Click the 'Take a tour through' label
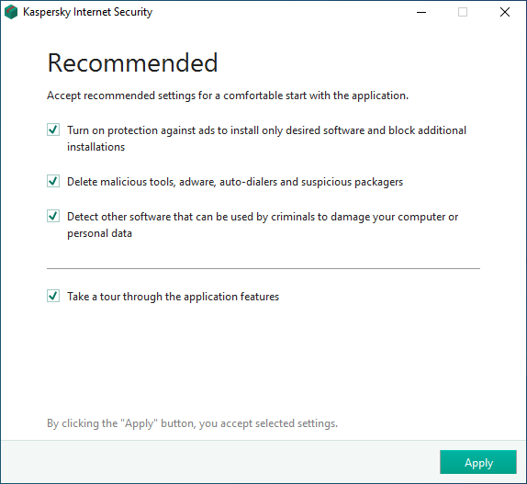 pos(174,297)
